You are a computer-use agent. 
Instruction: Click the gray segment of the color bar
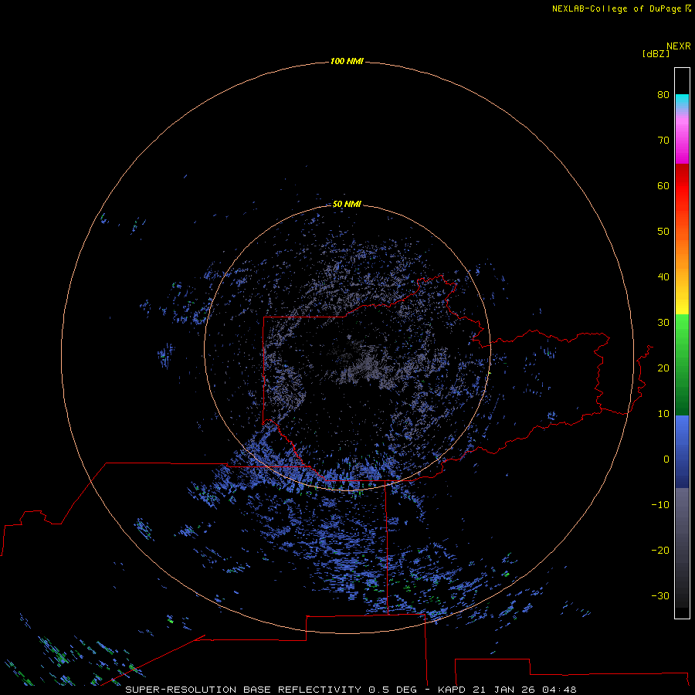(682, 548)
